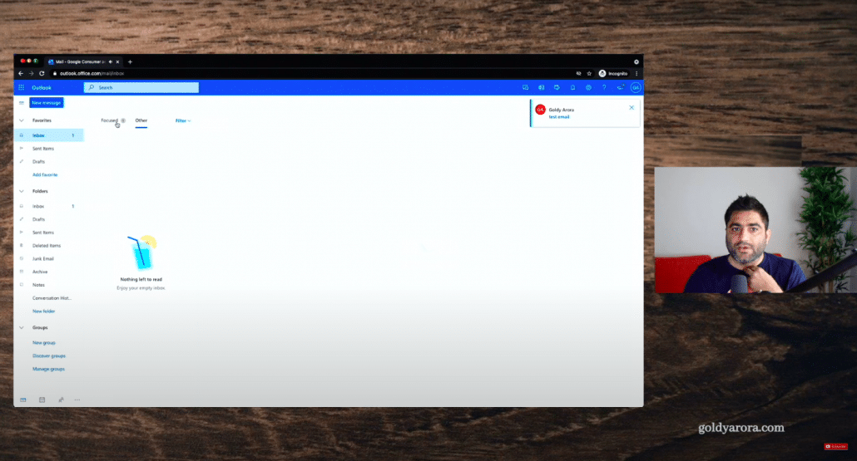Viewport: 857px width, 461px height.
Task: Open Chrome three-dot menu
Action: click(x=637, y=73)
